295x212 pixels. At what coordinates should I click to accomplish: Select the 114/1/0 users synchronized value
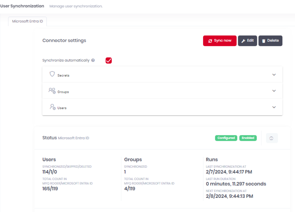[x=50, y=172]
